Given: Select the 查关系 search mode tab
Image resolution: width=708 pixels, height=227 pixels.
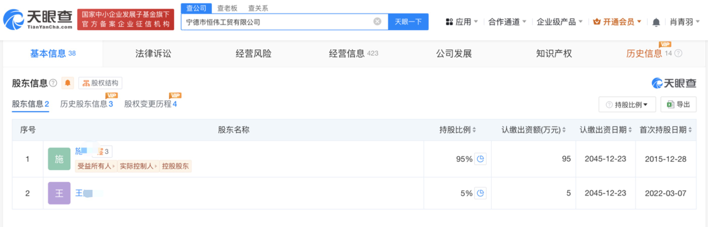Looking at the screenshot, I should point(258,8).
